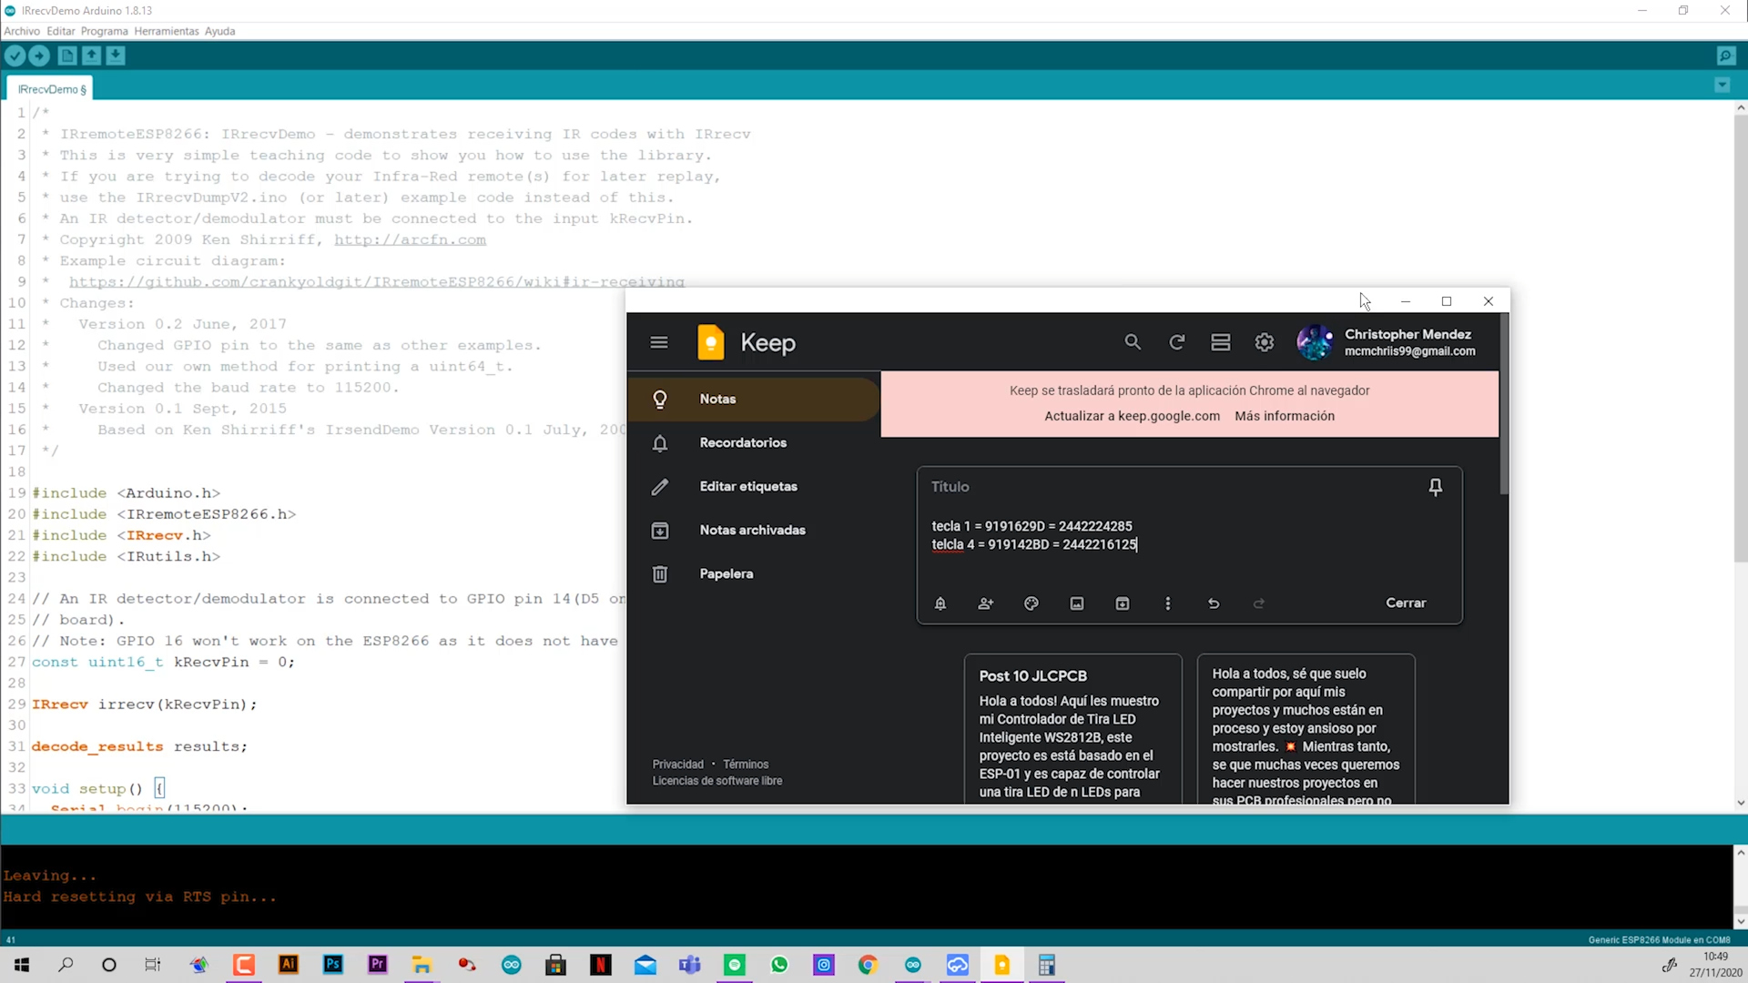Search notes with Keep search icon
Screen dimensions: 1748x983
(1132, 342)
